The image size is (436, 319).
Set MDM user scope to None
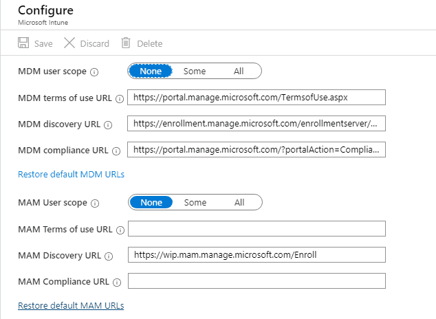[x=151, y=71]
